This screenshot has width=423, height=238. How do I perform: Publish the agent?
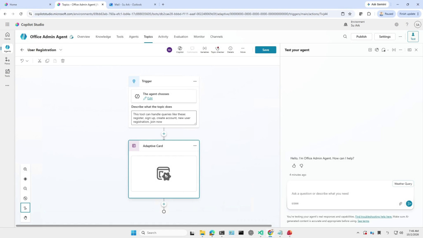click(361, 37)
